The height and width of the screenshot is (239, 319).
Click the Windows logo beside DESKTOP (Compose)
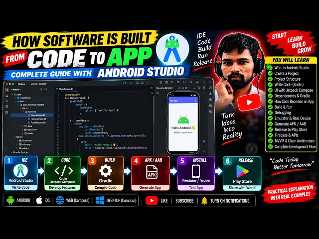pos(100,200)
